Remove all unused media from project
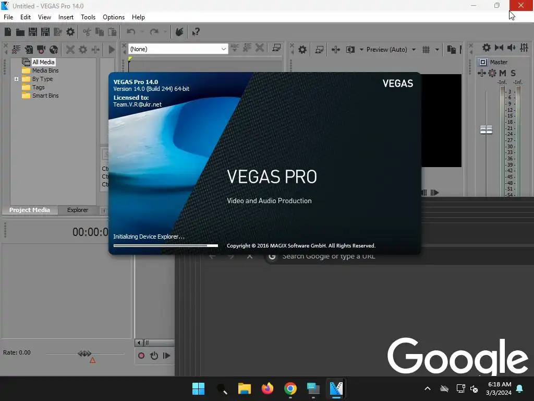 (x=16, y=50)
